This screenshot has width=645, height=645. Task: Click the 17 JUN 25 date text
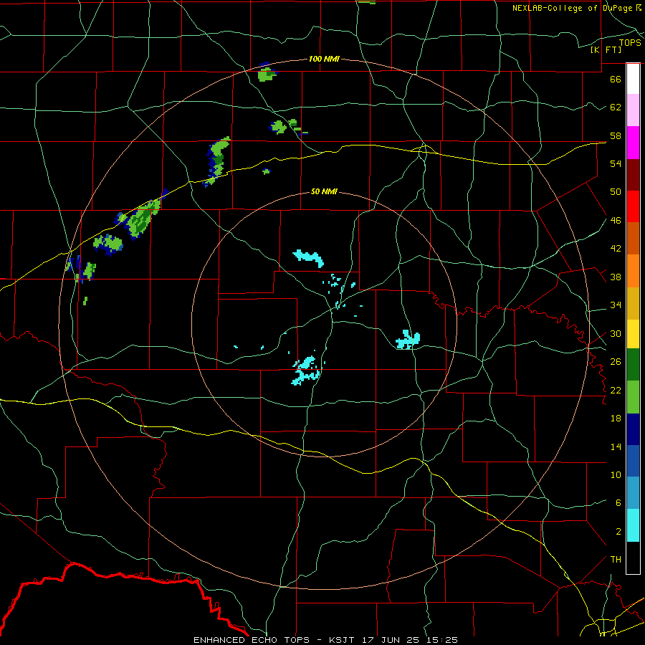390,640
